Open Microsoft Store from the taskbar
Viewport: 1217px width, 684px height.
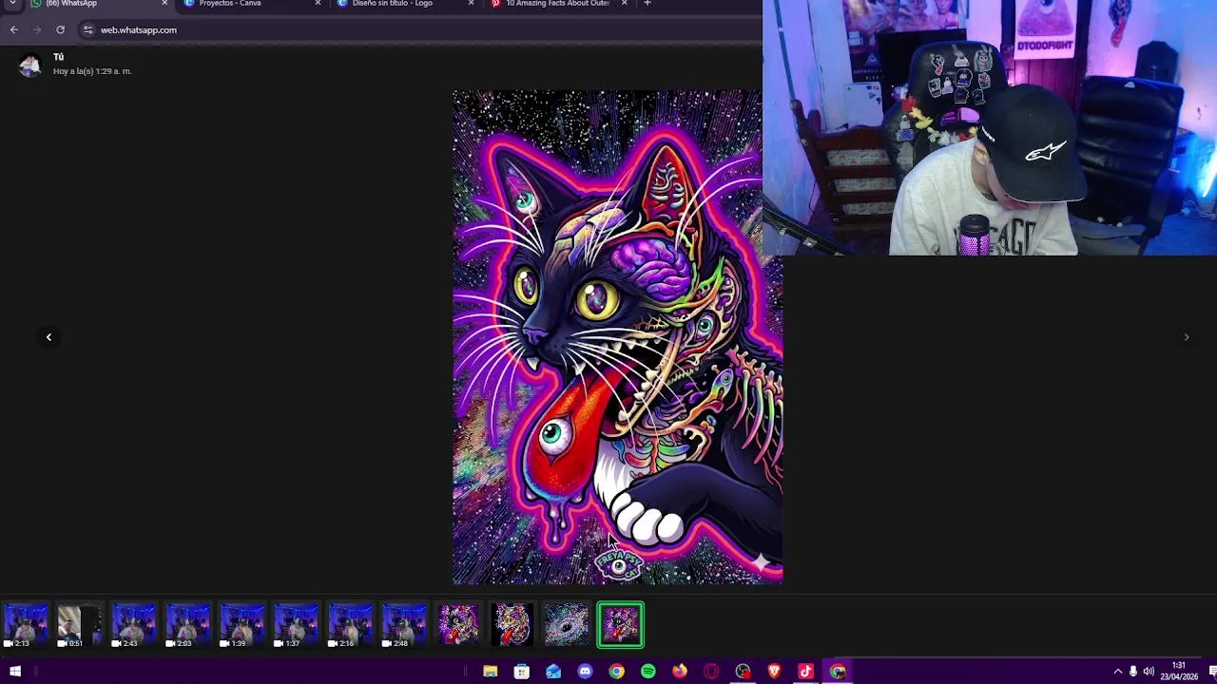click(x=522, y=672)
